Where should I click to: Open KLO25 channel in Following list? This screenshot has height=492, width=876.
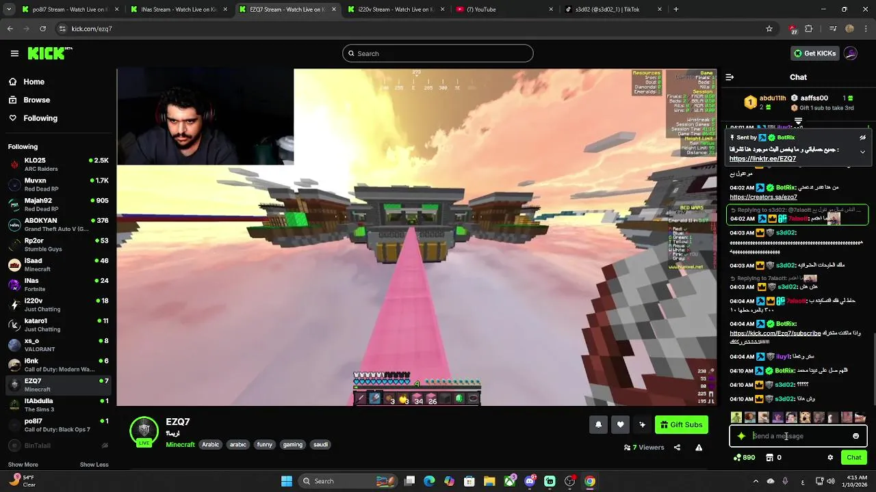[58, 165]
